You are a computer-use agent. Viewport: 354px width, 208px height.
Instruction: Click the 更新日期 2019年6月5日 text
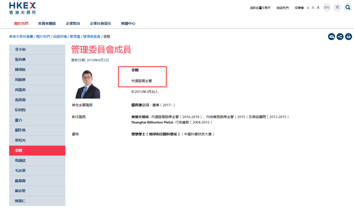[90, 60]
